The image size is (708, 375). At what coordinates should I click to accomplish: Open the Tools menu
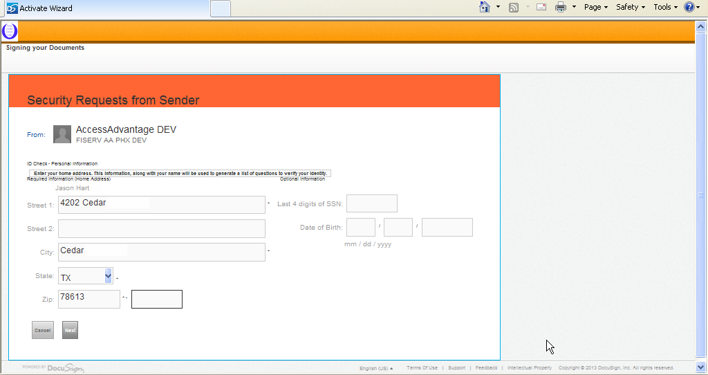pos(666,7)
